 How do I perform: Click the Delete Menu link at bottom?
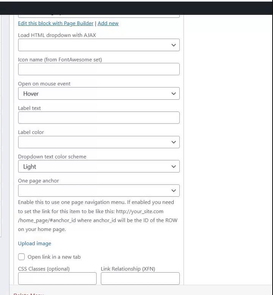[x=28, y=293]
